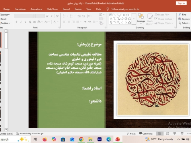Open the font name combo box

point(25,16)
